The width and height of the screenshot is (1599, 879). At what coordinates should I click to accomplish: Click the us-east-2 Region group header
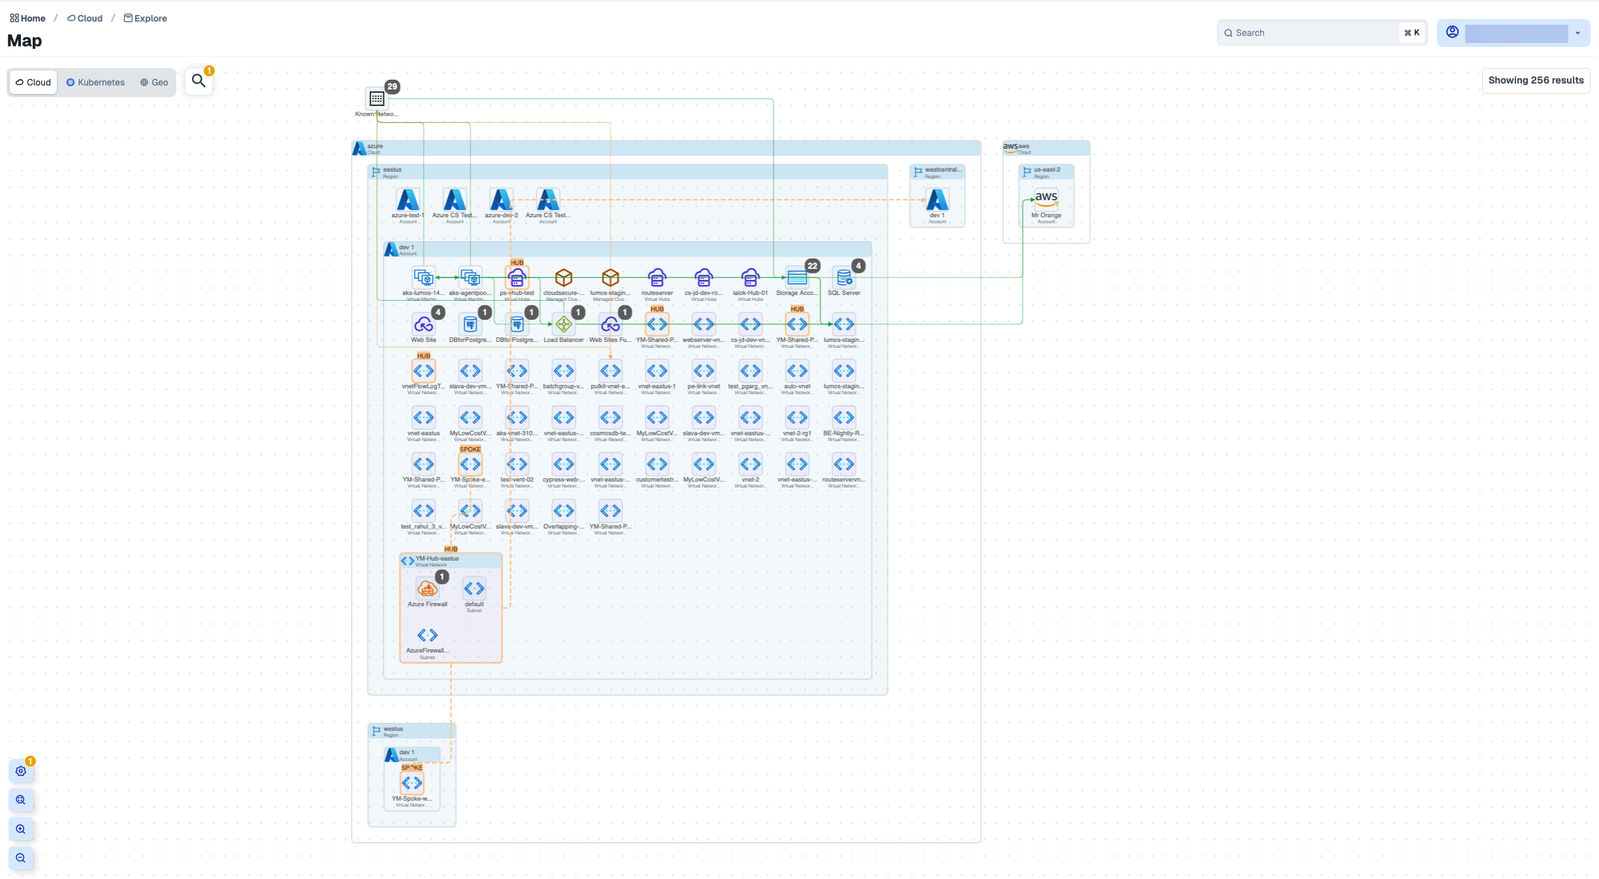1046,172
